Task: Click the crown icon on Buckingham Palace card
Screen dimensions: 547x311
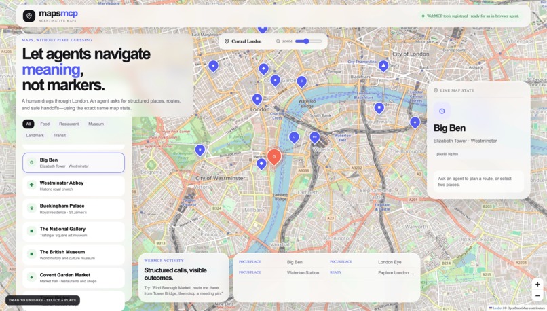Action: pos(31,208)
